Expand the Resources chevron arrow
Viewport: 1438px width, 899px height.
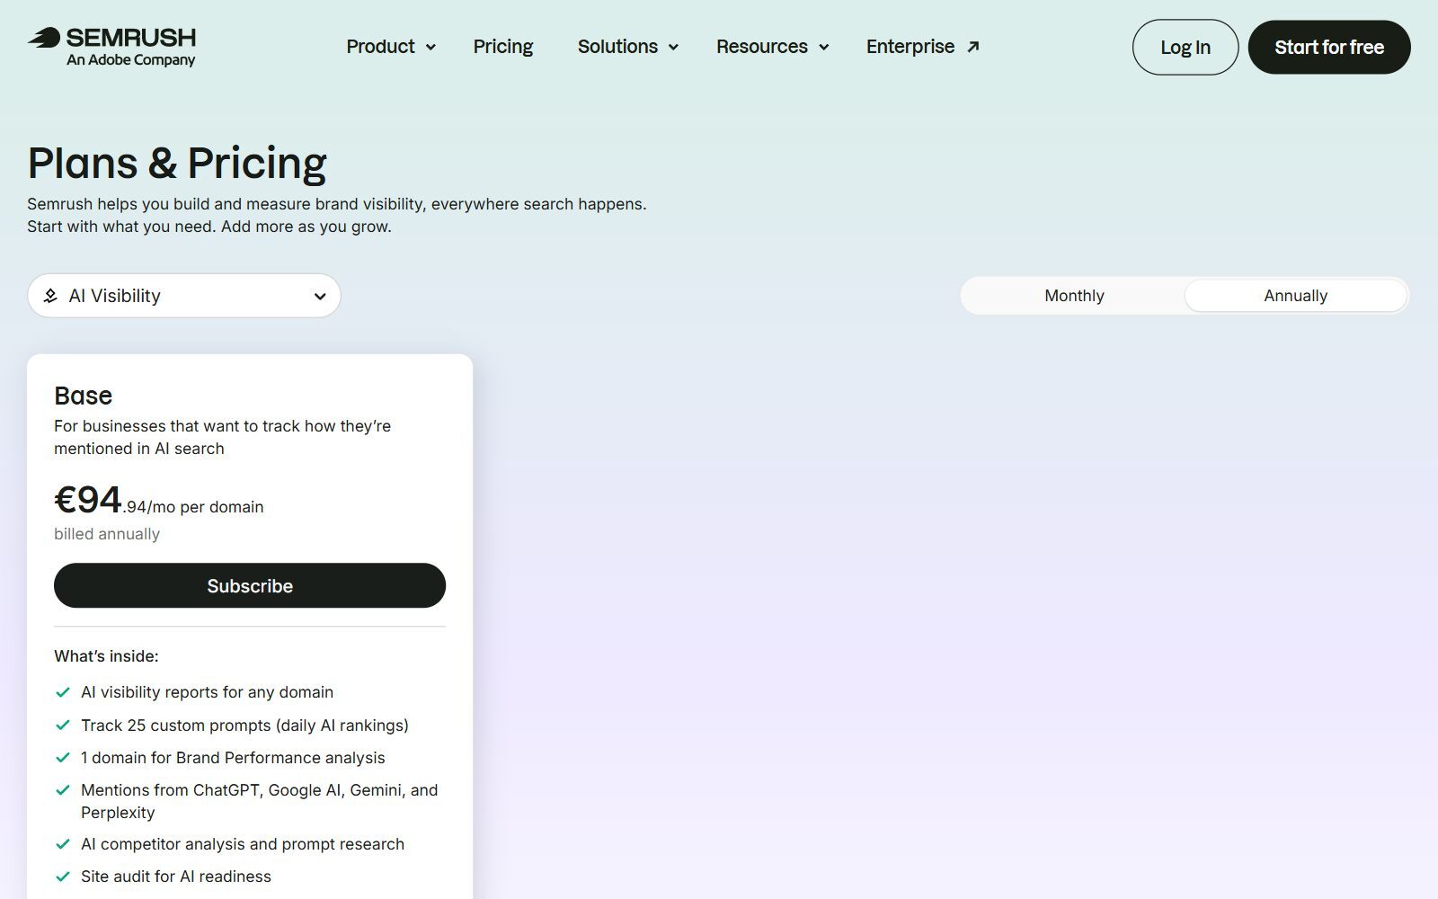coord(823,48)
